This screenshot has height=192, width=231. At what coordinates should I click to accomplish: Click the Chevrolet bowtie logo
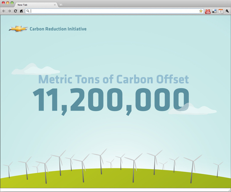18,29
